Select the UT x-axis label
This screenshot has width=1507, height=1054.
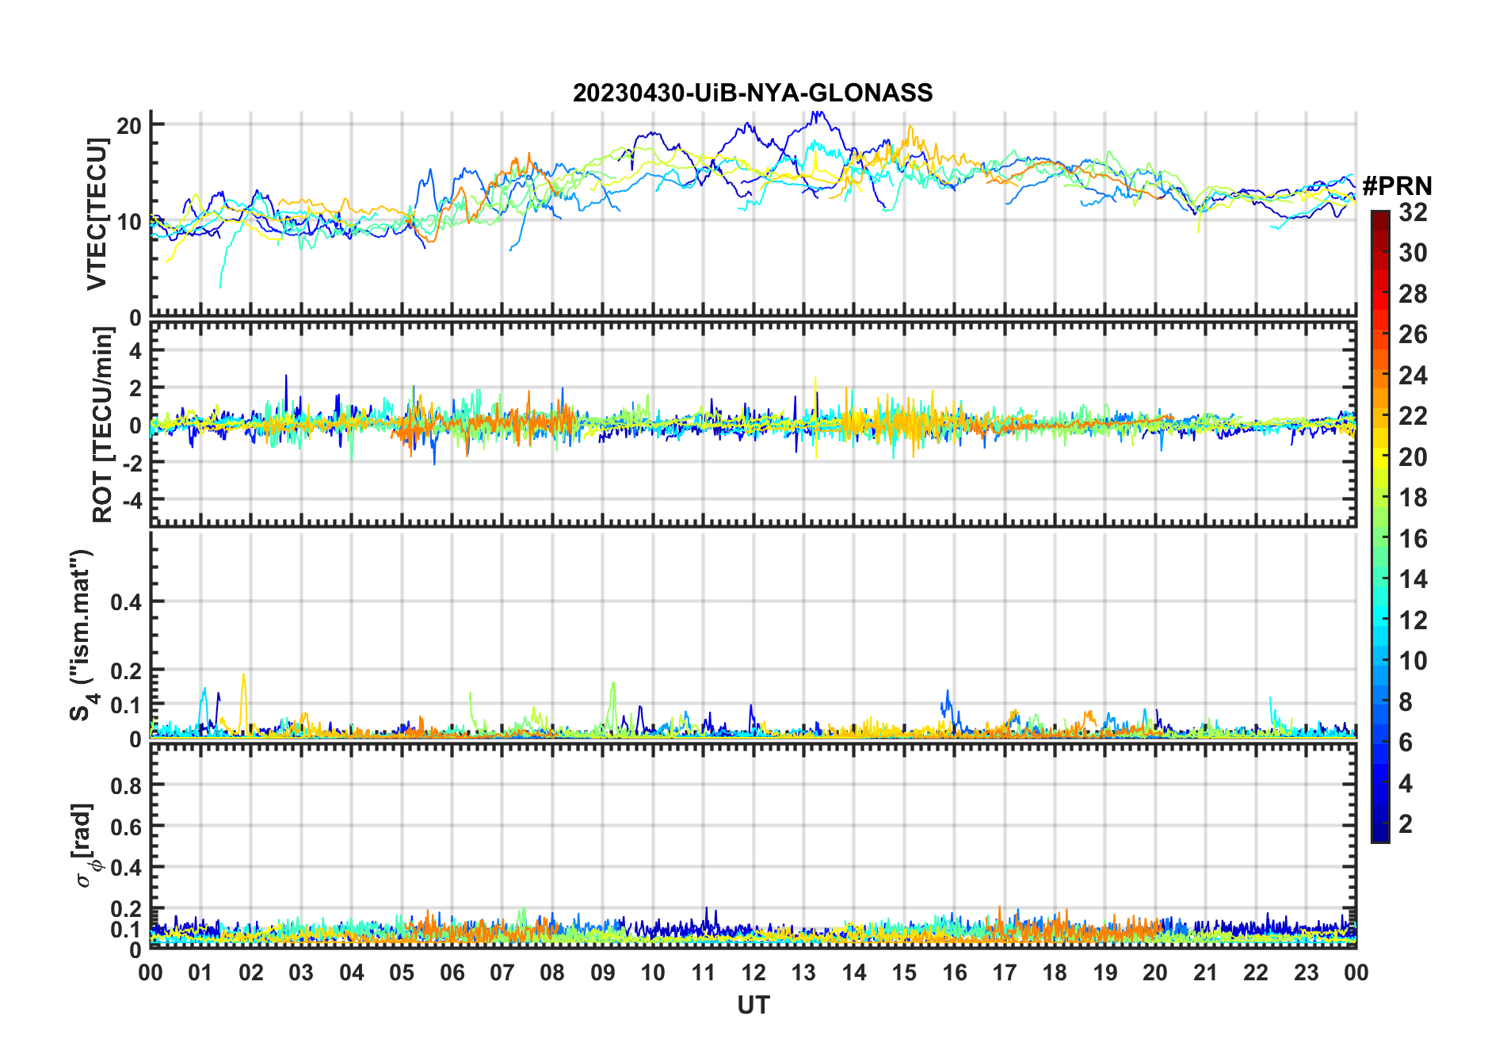(x=753, y=1005)
